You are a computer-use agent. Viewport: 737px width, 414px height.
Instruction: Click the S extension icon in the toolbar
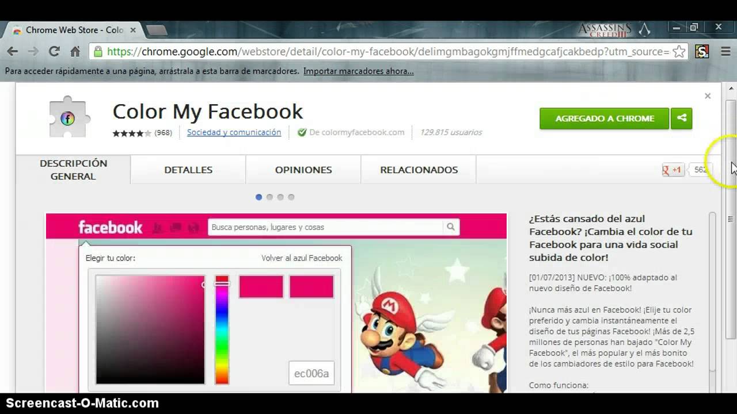(701, 52)
